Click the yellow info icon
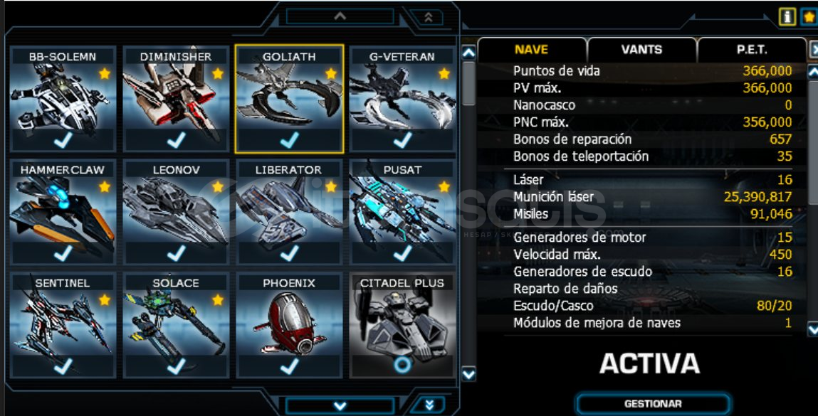The width and height of the screenshot is (818, 416). tap(787, 16)
